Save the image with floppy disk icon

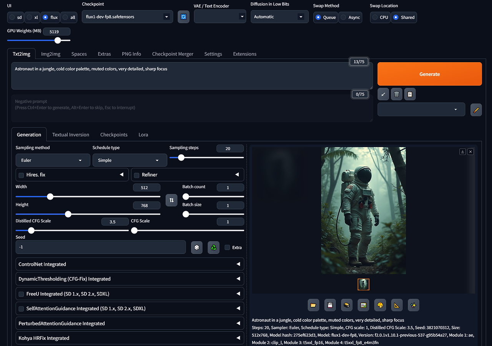pos(330,305)
